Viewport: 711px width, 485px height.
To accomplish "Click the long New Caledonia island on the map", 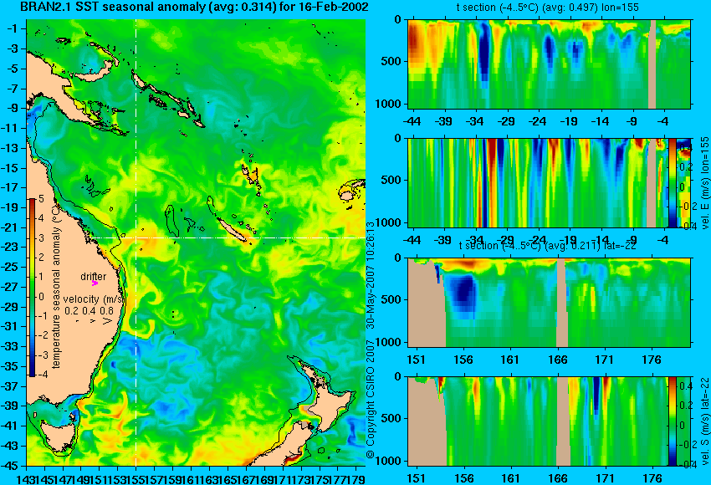I will 233,230.
